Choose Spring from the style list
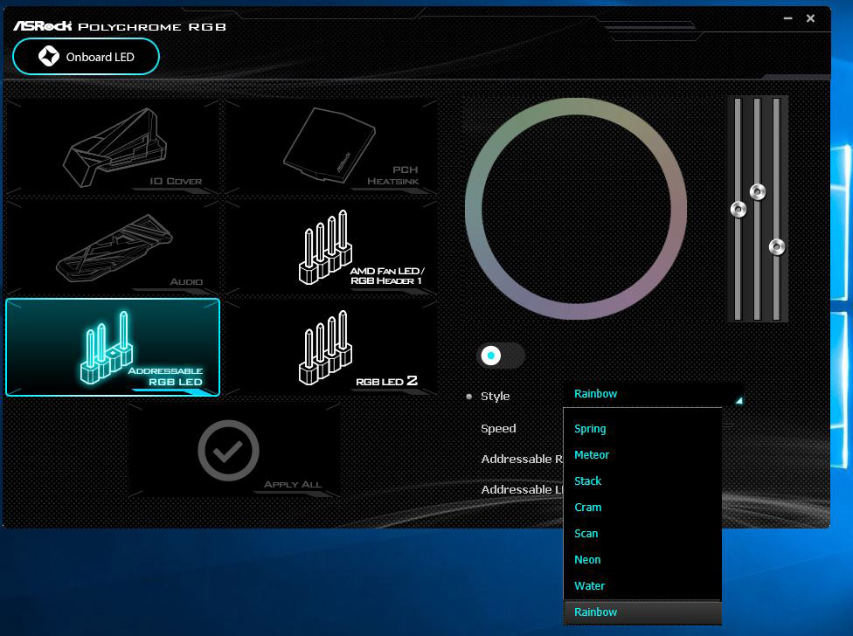The width and height of the screenshot is (853, 636). (590, 429)
